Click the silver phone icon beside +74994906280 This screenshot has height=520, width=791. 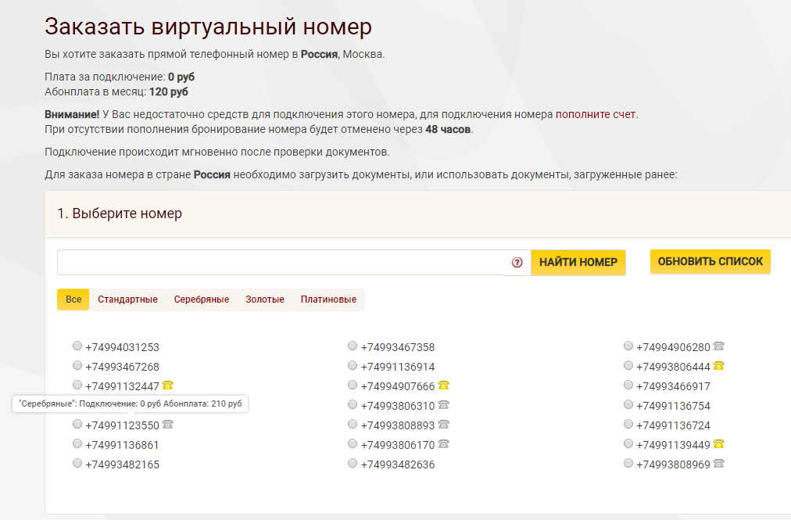pos(719,346)
